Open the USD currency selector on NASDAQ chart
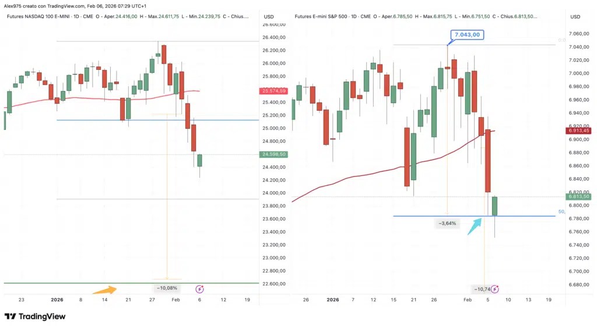The height and width of the screenshot is (328, 597). tap(269, 17)
